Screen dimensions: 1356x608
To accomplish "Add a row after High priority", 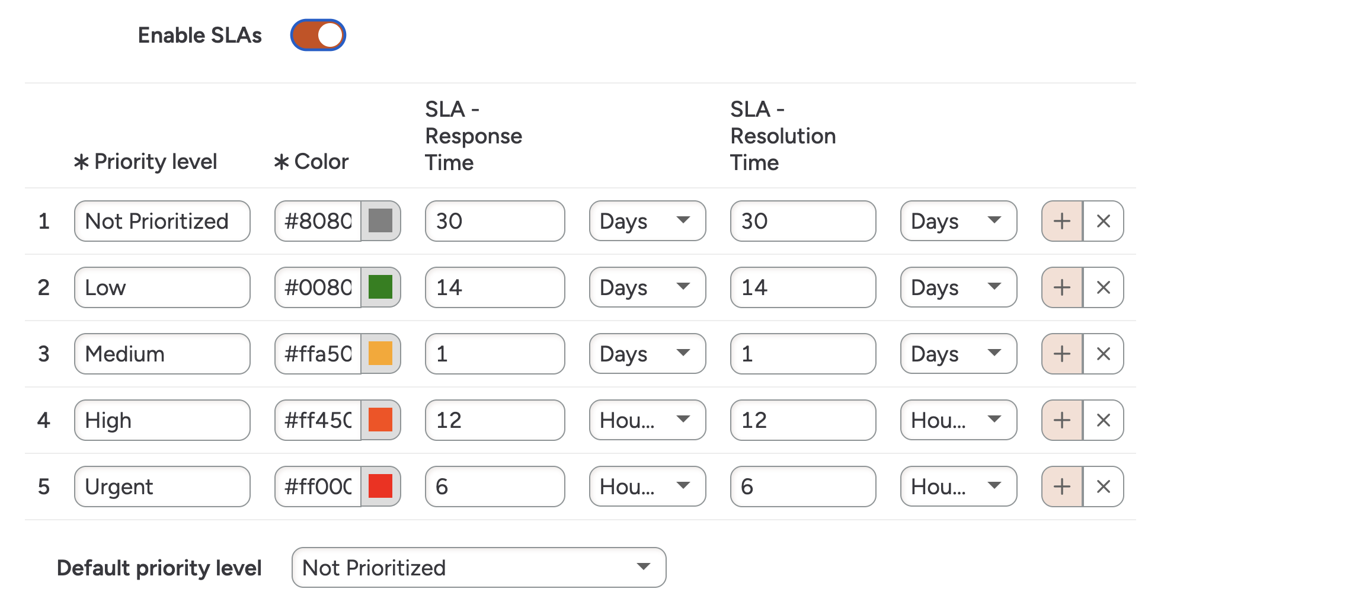I will point(1062,420).
